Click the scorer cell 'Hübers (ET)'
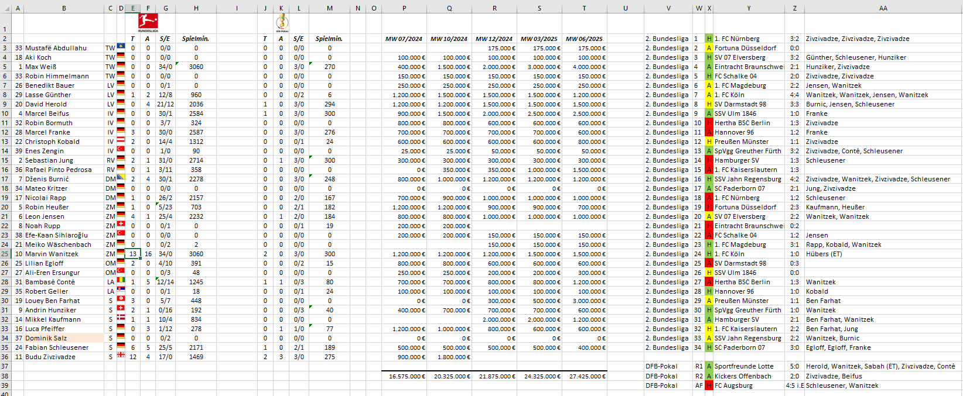This screenshot has width=963, height=396. coord(824,254)
